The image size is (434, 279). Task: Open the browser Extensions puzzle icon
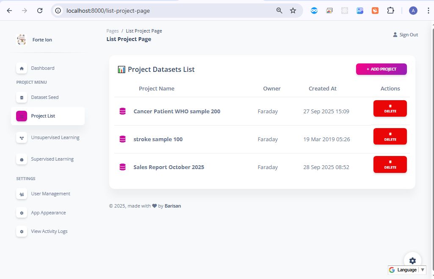pyautogui.click(x=390, y=11)
